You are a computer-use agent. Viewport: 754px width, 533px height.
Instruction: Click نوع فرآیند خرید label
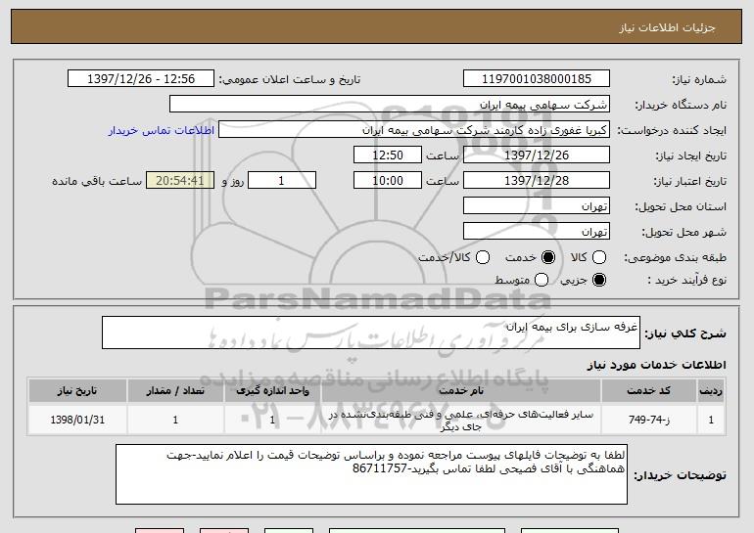click(686, 280)
